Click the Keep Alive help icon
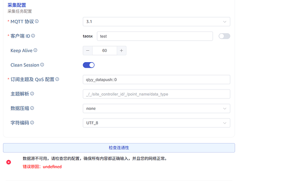This screenshot has height=181, width=294. point(35,50)
